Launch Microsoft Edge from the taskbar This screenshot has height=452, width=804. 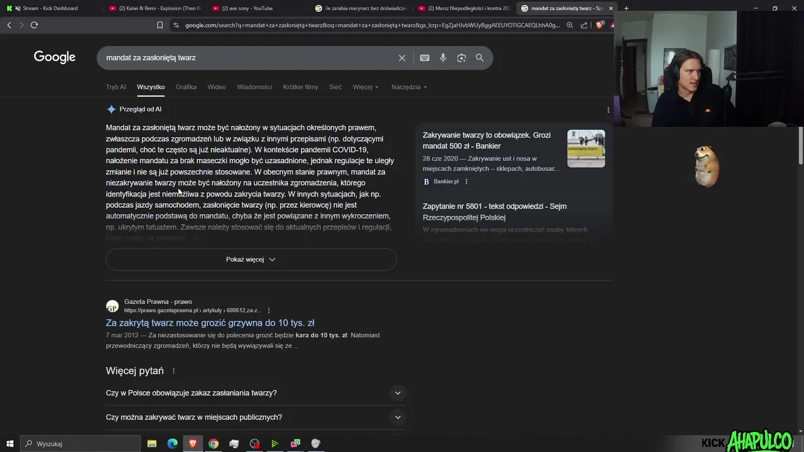point(172,444)
